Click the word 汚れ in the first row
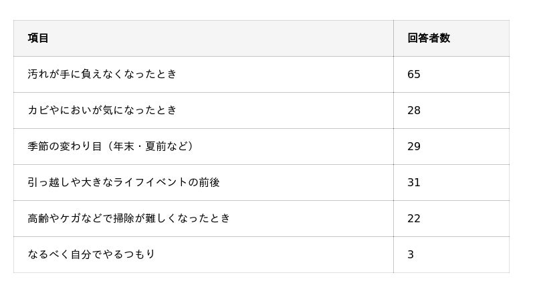 (x=38, y=74)
